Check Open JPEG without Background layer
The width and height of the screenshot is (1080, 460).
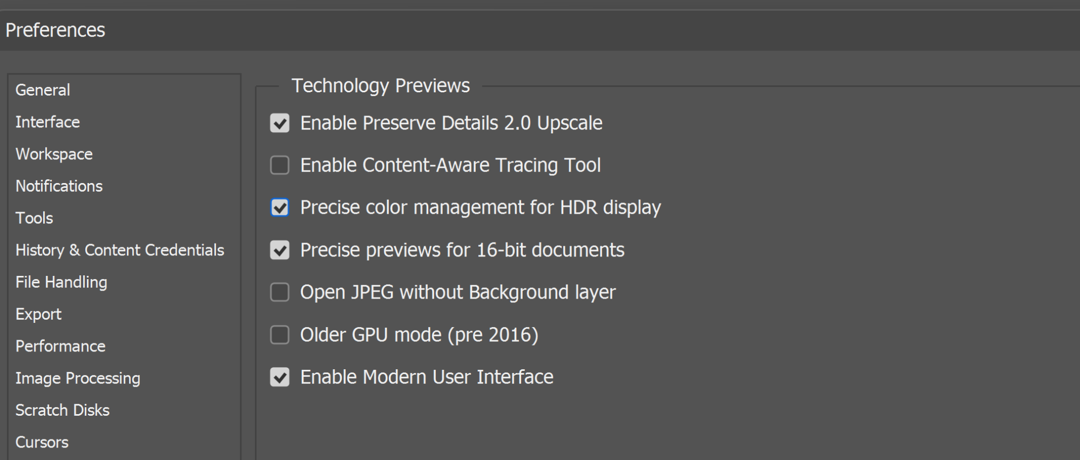280,292
